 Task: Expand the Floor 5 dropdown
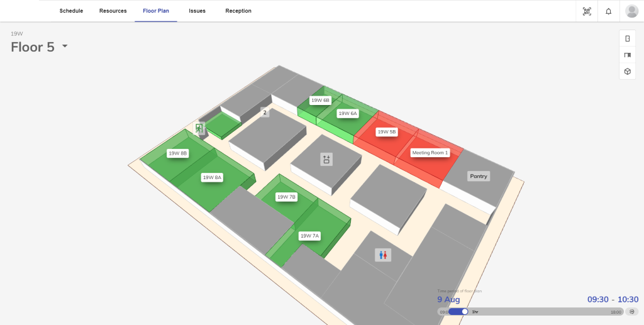click(x=64, y=47)
